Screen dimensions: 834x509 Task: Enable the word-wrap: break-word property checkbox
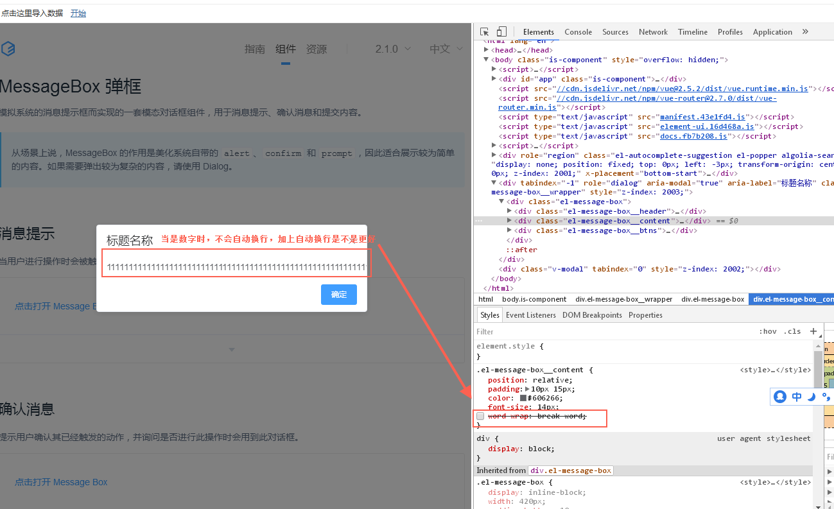[x=480, y=417]
